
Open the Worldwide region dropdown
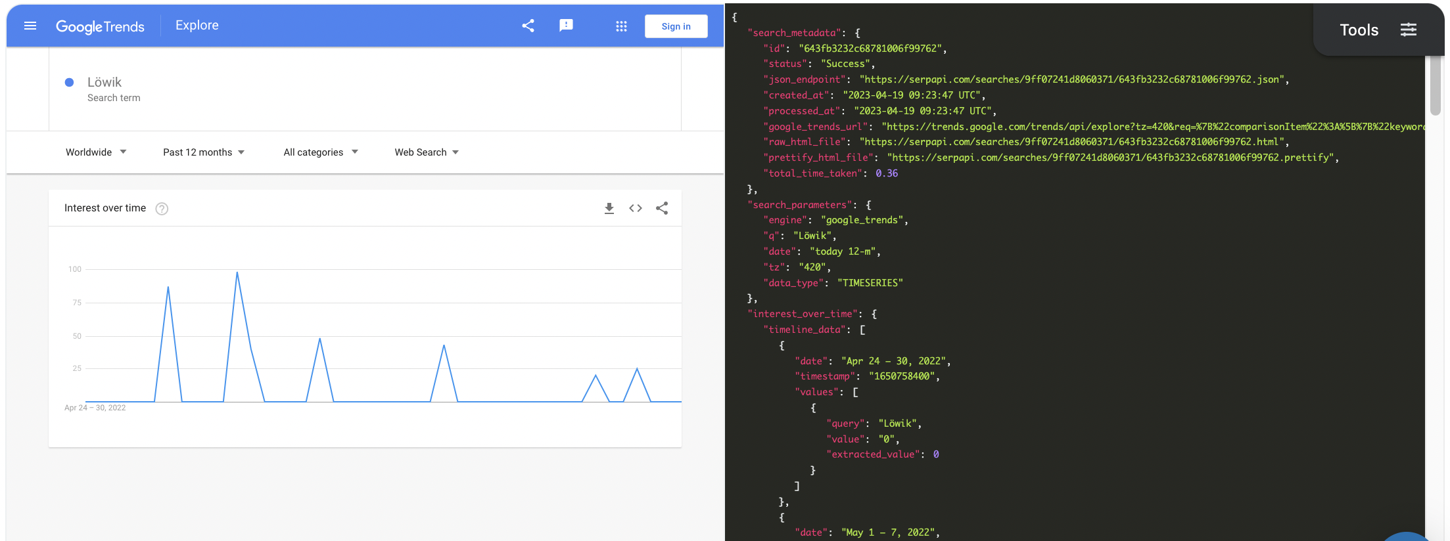coord(96,152)
